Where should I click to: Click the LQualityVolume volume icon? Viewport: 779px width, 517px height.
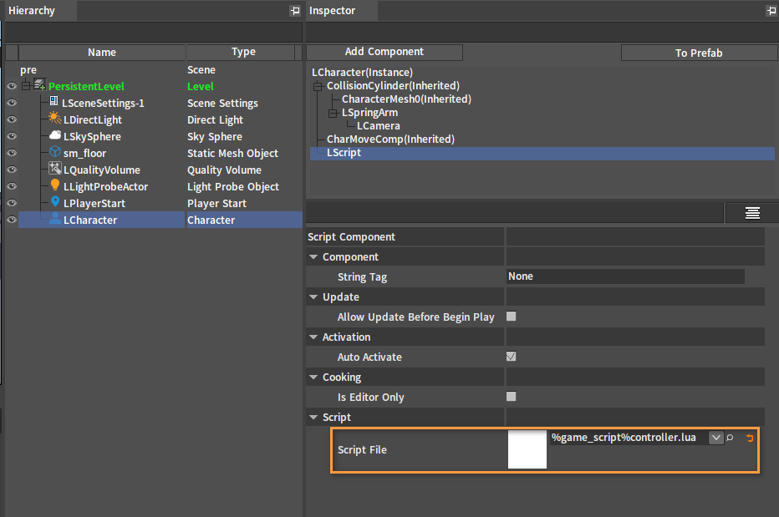[x=54, y=169]
